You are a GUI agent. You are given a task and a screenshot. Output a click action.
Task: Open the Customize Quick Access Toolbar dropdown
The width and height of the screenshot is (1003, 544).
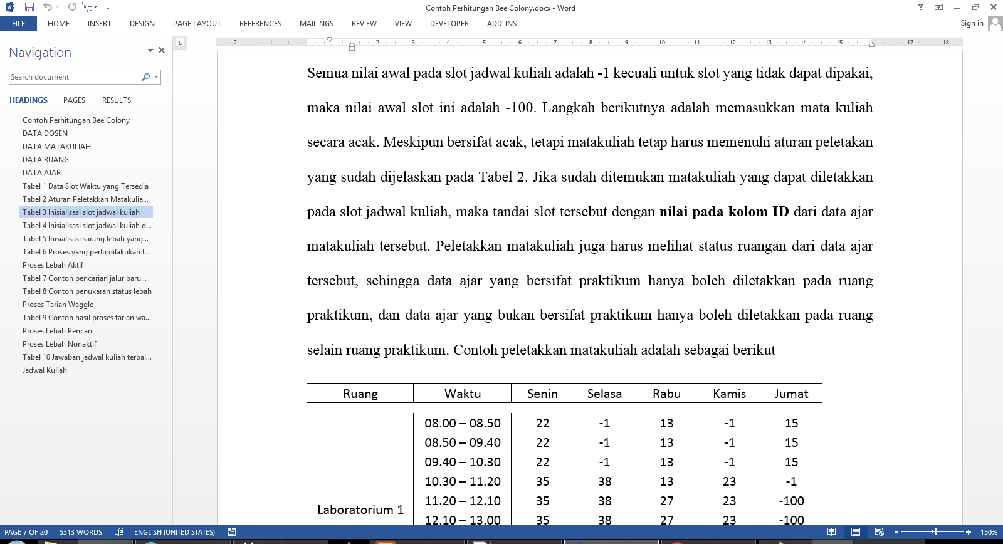[108, 8]
